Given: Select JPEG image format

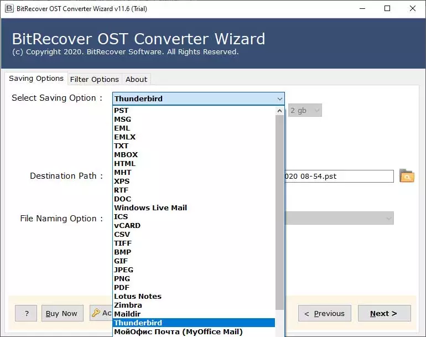Looking at the screenshot, I should pos(194,269).
